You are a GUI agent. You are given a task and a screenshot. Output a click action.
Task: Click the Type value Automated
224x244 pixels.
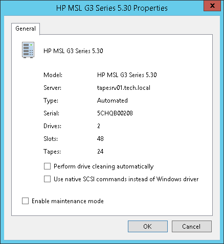coord(112,101)
